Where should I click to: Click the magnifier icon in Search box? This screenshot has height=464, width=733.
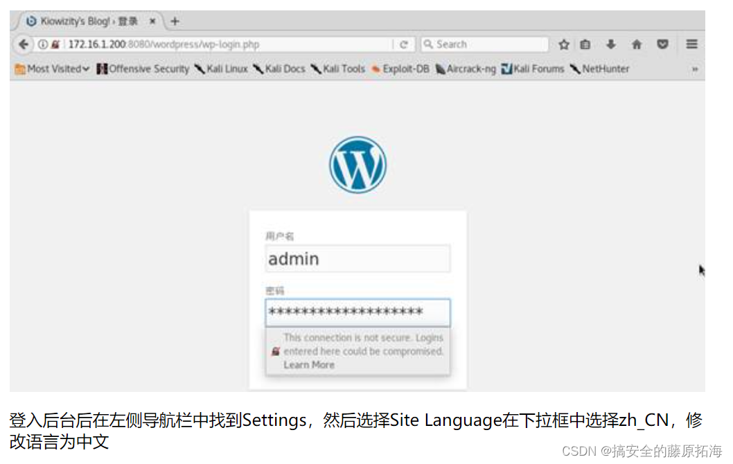click(427, 44)
